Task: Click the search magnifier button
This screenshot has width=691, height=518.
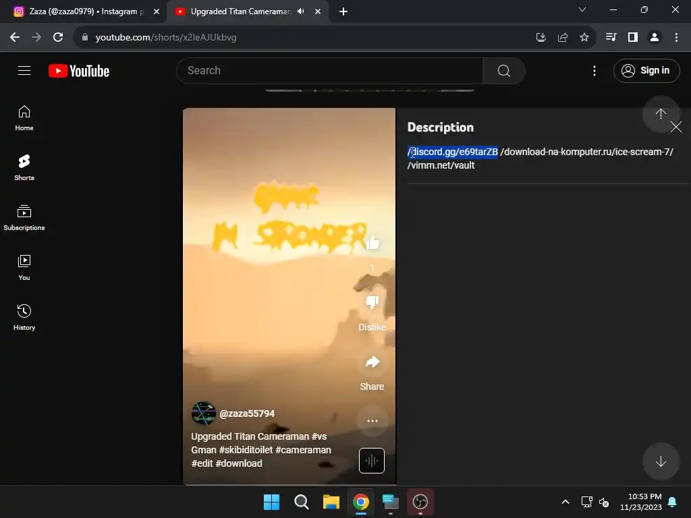Action: coord(503,70)
